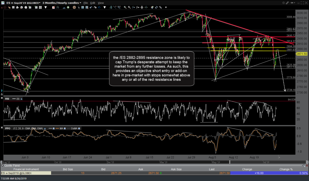The height and width of the screenshot is (181, 309).
Task: Click the zoom out magnifier
Action: (129, 7)
